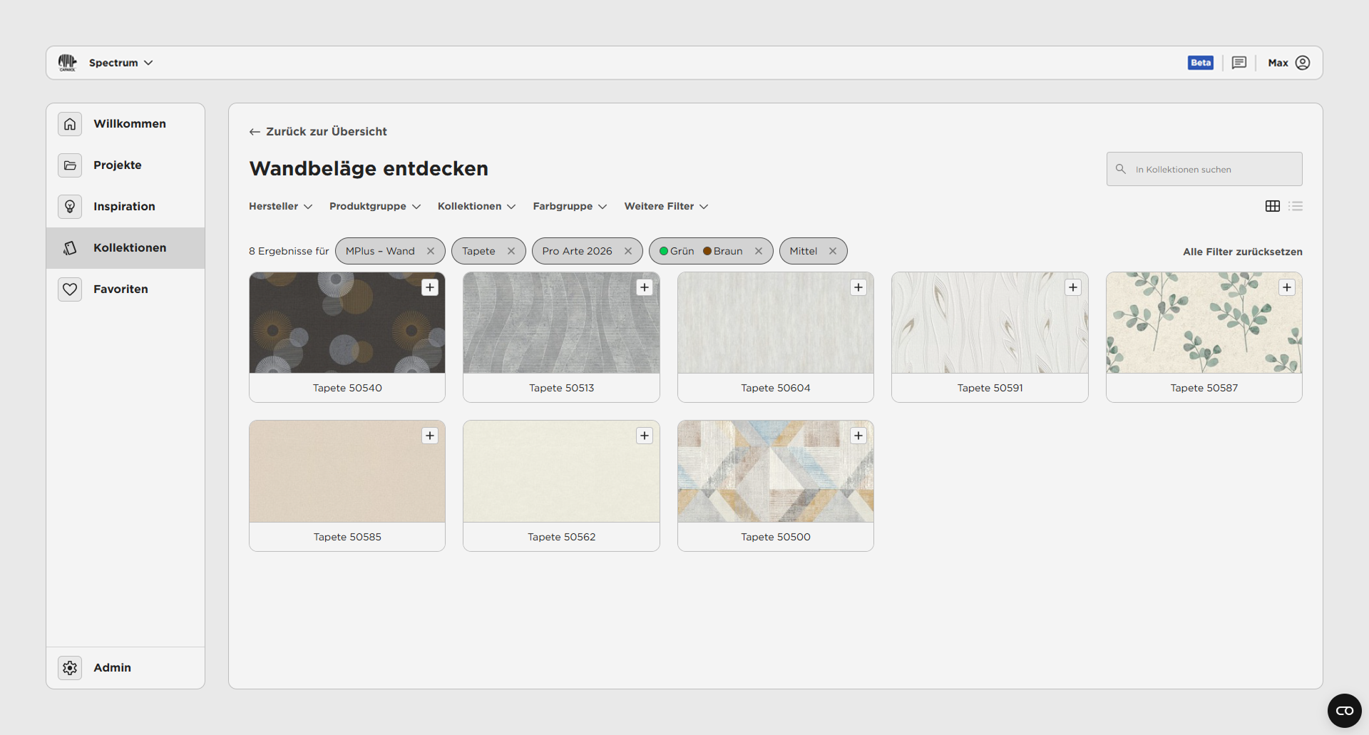The height and width of the screenshot is (735, 1369).
Task: Expand the Hersteller filter dropdown
Action: pos(280,206)
